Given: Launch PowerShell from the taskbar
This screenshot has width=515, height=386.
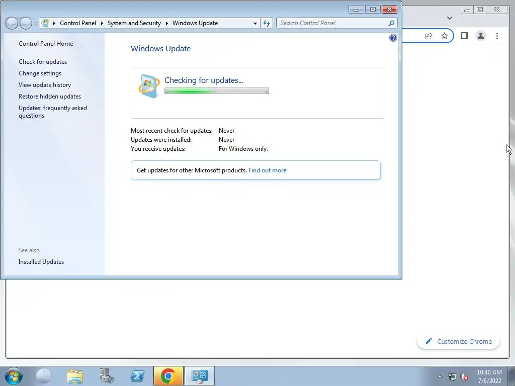Looking at the screenshot, I should pos(137,376).
